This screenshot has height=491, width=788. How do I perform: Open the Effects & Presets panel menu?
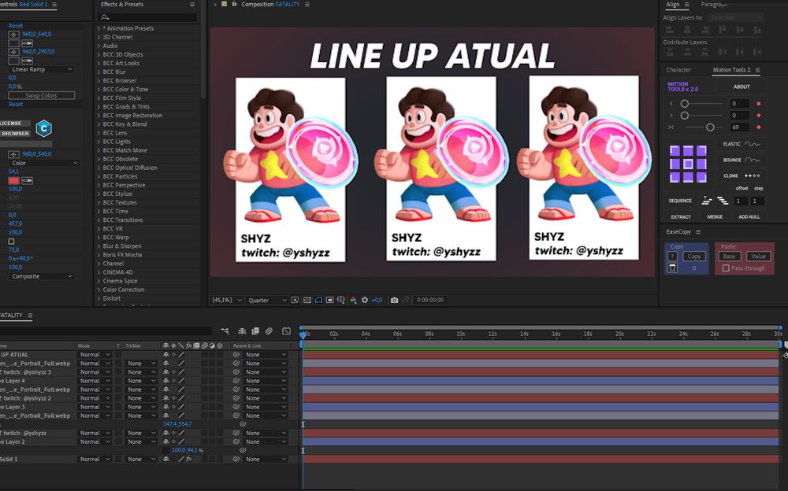point(192,5)
